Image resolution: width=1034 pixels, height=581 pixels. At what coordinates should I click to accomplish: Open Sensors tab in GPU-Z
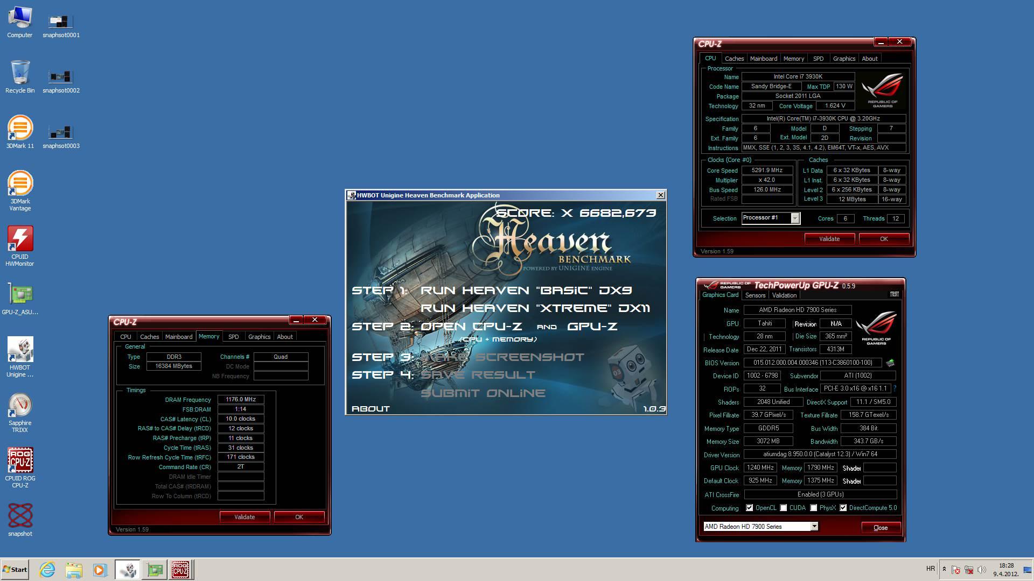click(x=755, y=295)
